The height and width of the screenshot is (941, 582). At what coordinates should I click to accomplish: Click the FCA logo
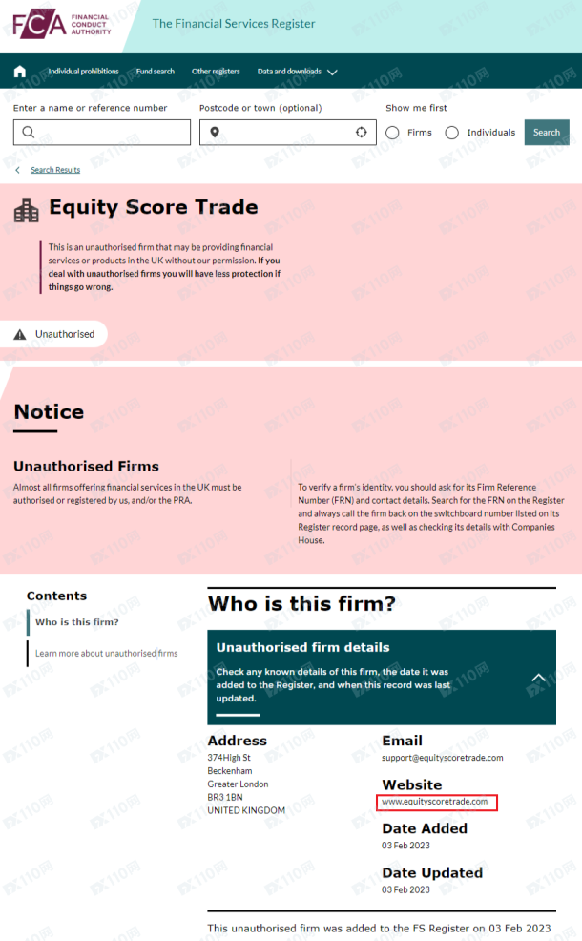tap(62, 24)
